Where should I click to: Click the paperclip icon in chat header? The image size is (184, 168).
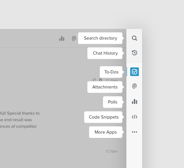tap(74, 38)
